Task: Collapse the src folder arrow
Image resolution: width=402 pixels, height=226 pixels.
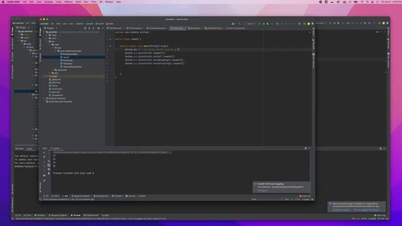Action: click(x=47, y=41)
